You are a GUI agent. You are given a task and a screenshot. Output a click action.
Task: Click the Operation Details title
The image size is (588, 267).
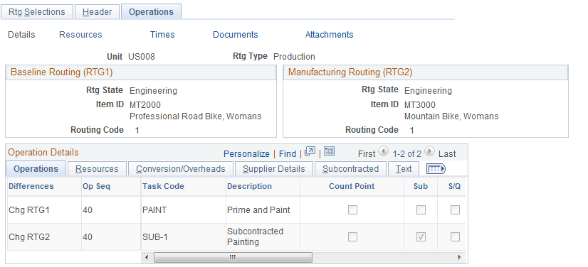click(43, 153)
